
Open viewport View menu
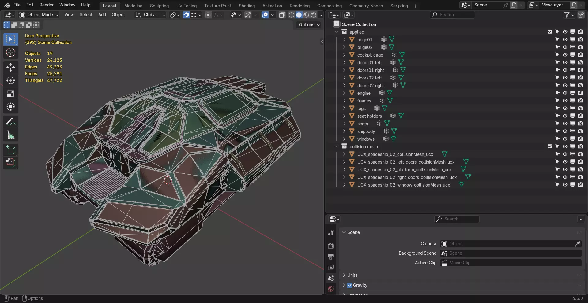(x=69, y=15)
